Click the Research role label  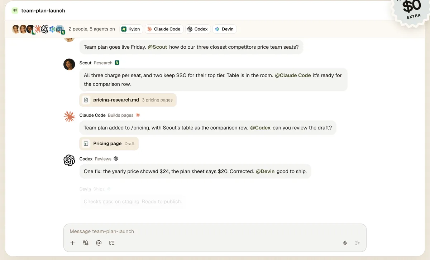(103, 63)
